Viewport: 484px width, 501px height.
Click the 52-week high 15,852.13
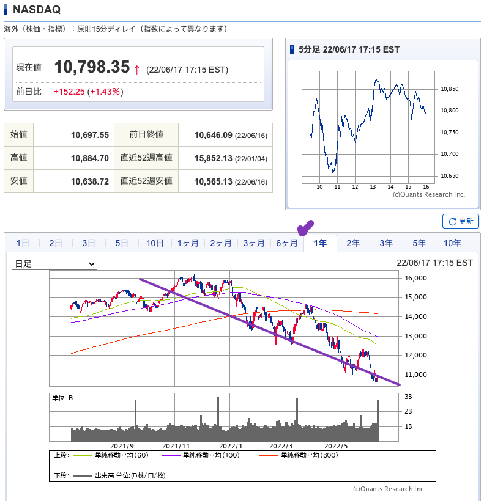(214, 158)
